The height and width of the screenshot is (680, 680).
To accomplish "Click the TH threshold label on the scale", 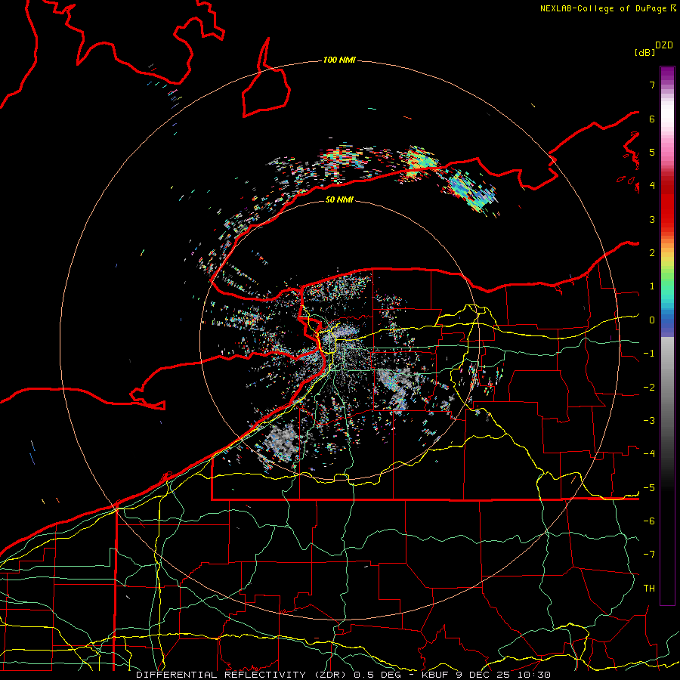I will tap(649, 589).
